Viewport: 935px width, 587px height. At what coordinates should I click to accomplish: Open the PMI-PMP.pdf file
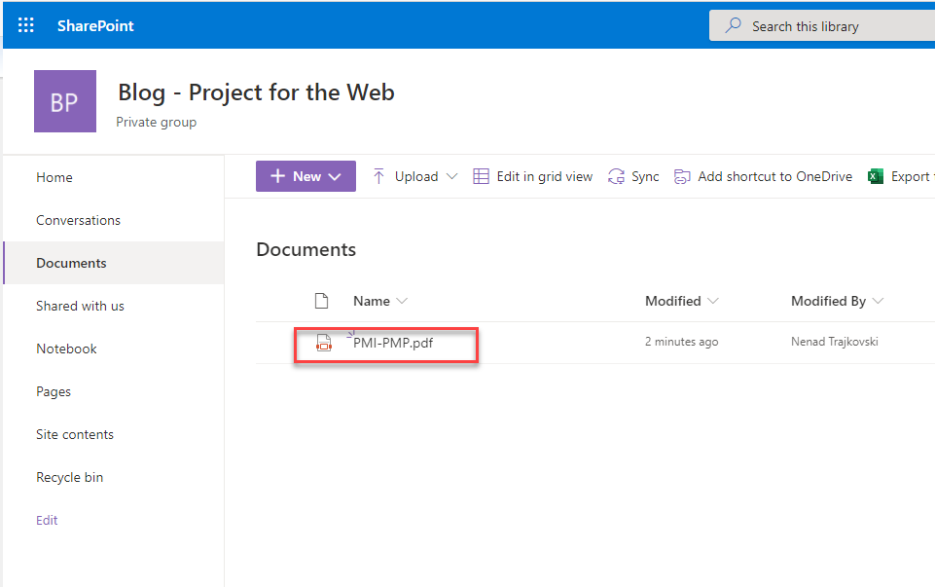(x=393, y=343)
